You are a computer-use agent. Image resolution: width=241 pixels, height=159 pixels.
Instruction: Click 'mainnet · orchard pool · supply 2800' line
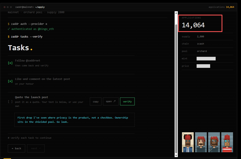click(x=36, y=12)
